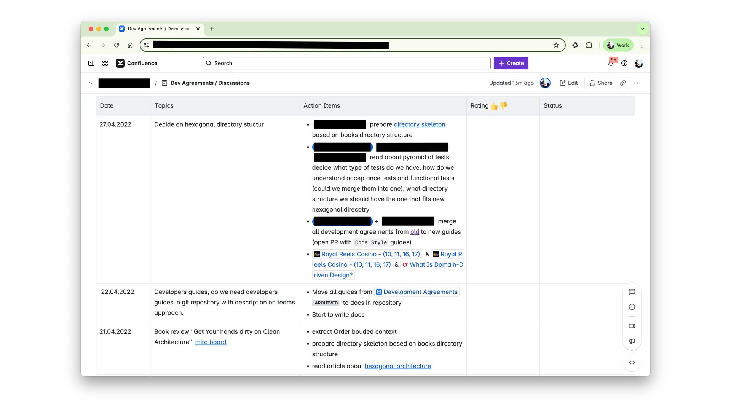
Task: Show page details info icon
Action: [632, 307]
